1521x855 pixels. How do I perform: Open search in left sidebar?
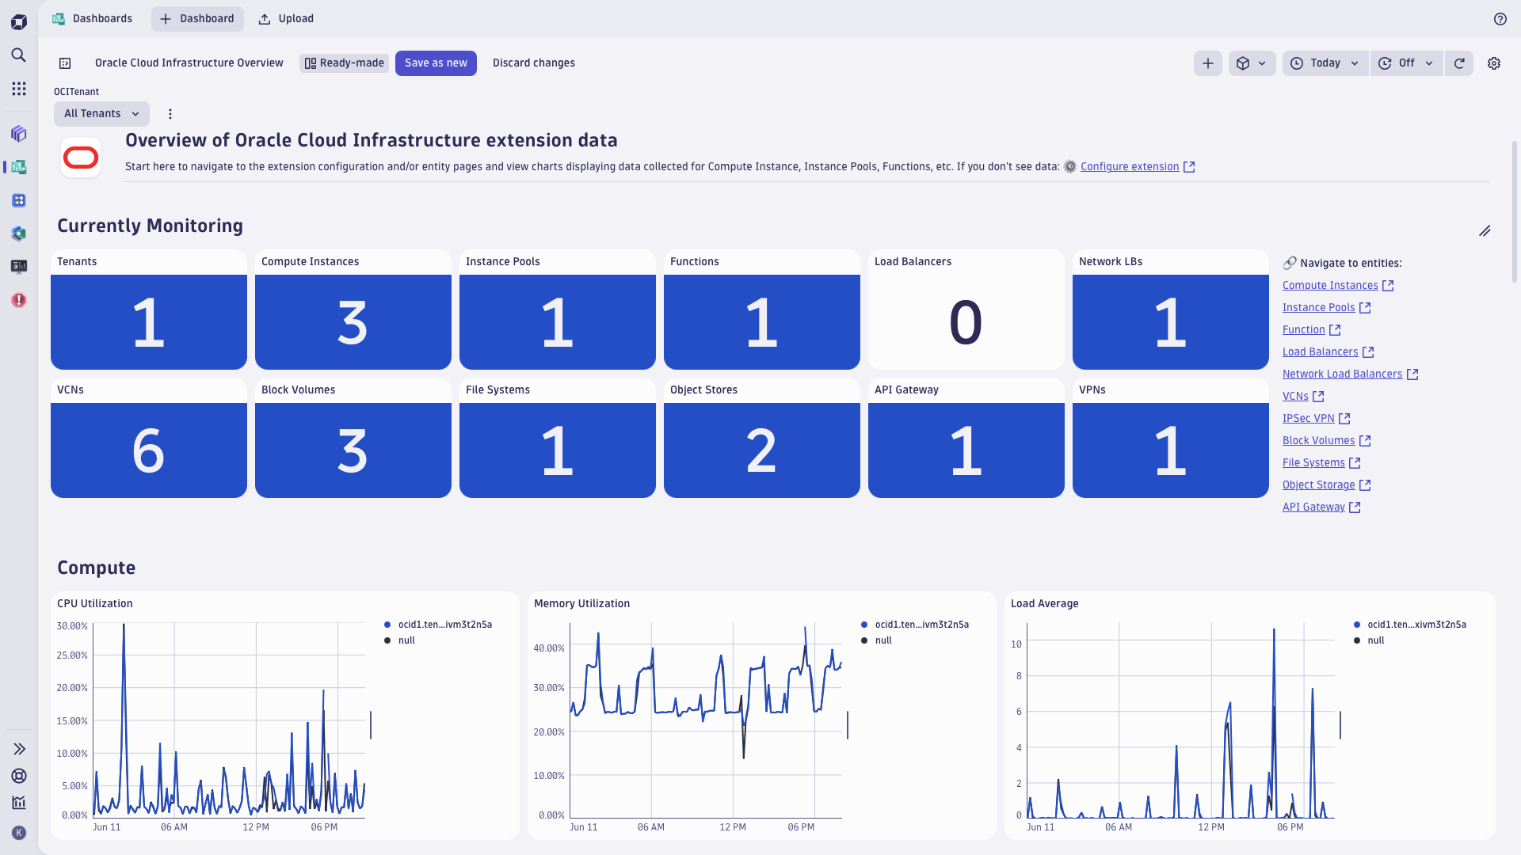click(x=19, y=55)
